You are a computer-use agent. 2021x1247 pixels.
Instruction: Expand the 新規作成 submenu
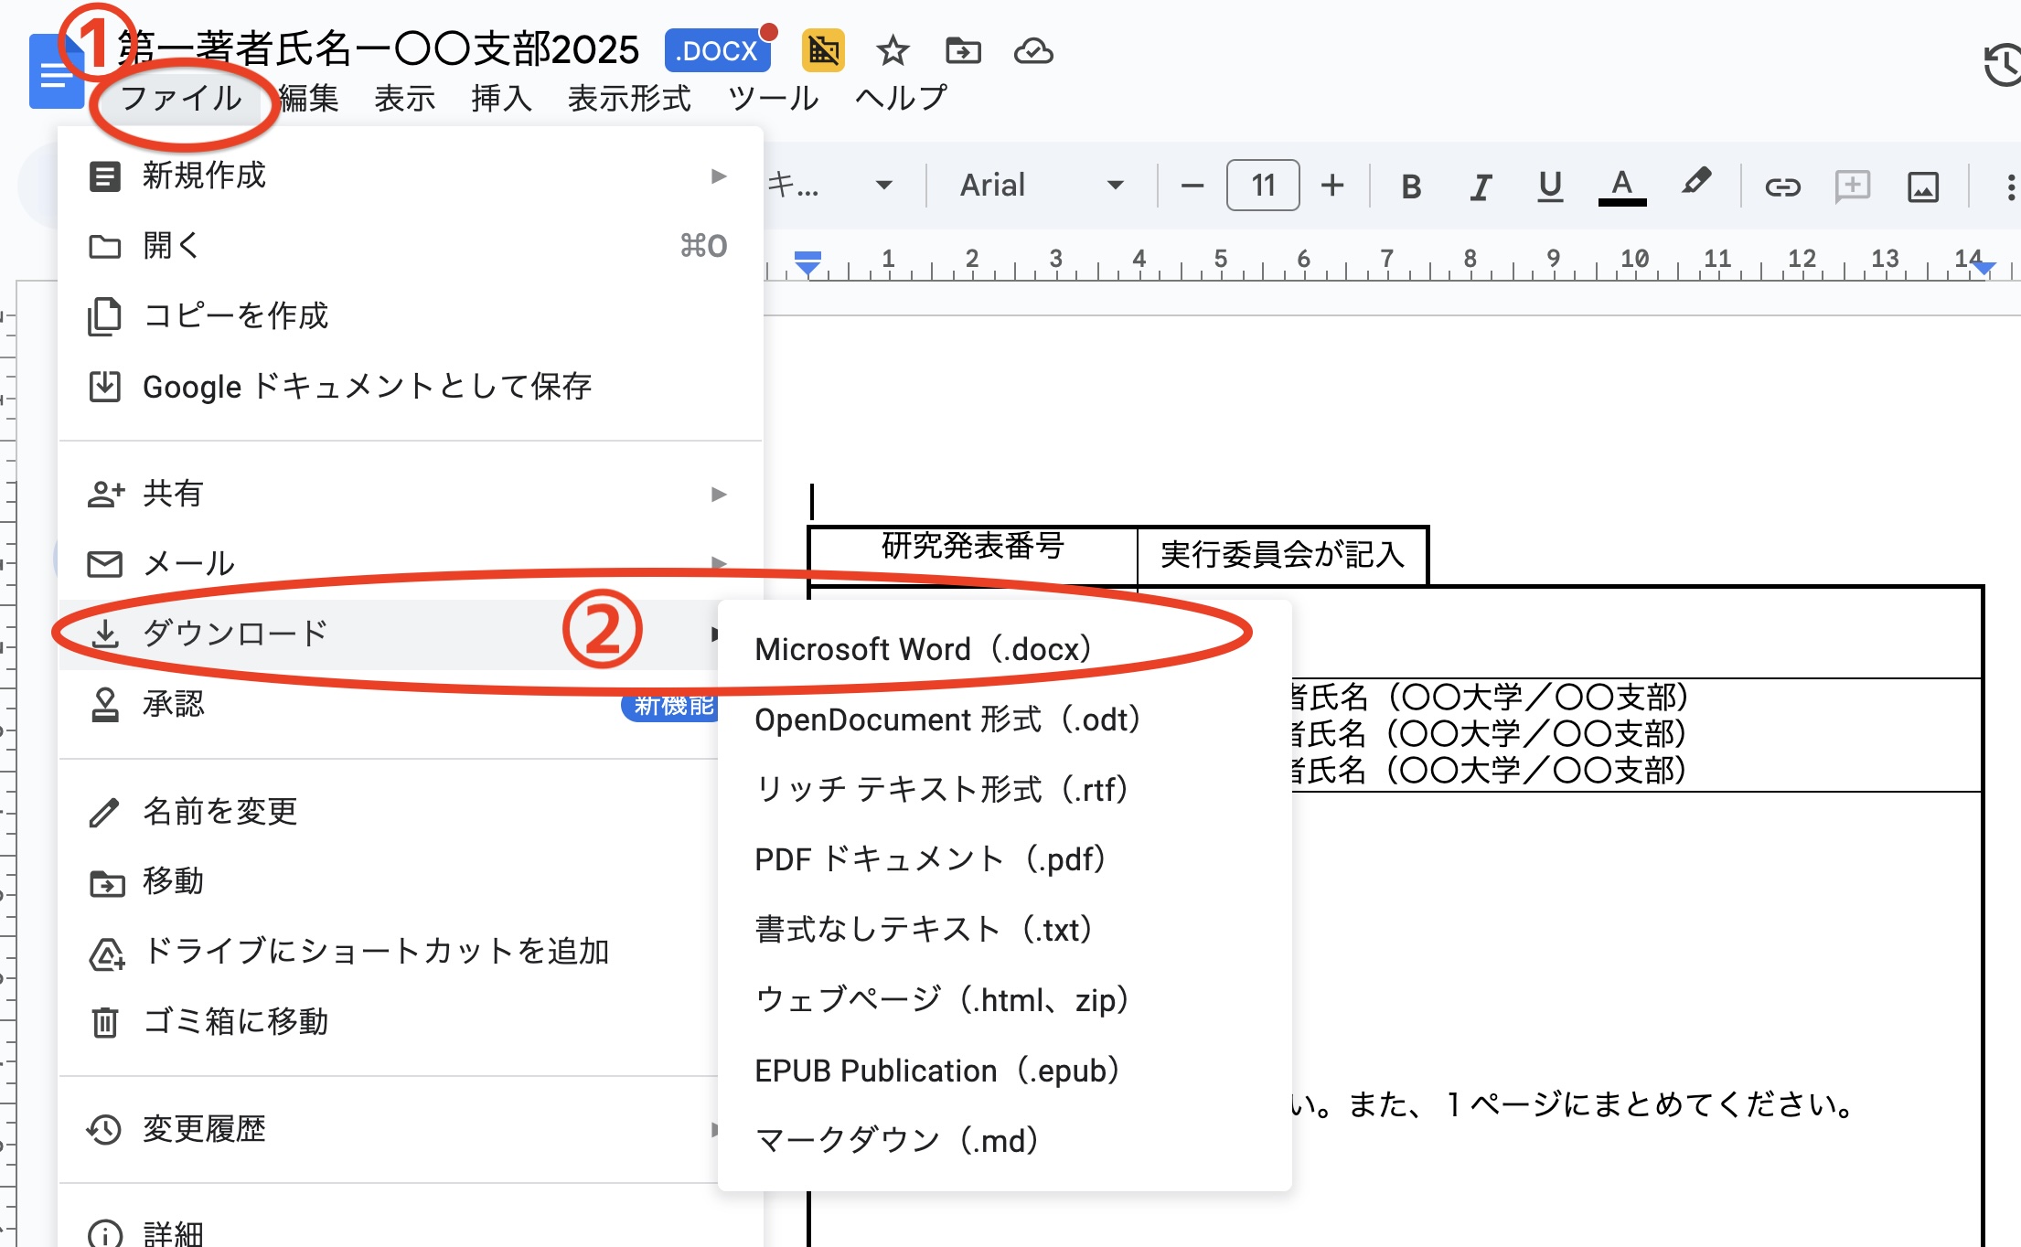point(411,176)
